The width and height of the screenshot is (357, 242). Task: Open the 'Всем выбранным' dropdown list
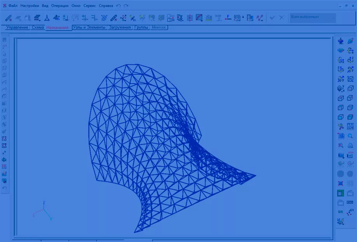(x=312, y=17)
